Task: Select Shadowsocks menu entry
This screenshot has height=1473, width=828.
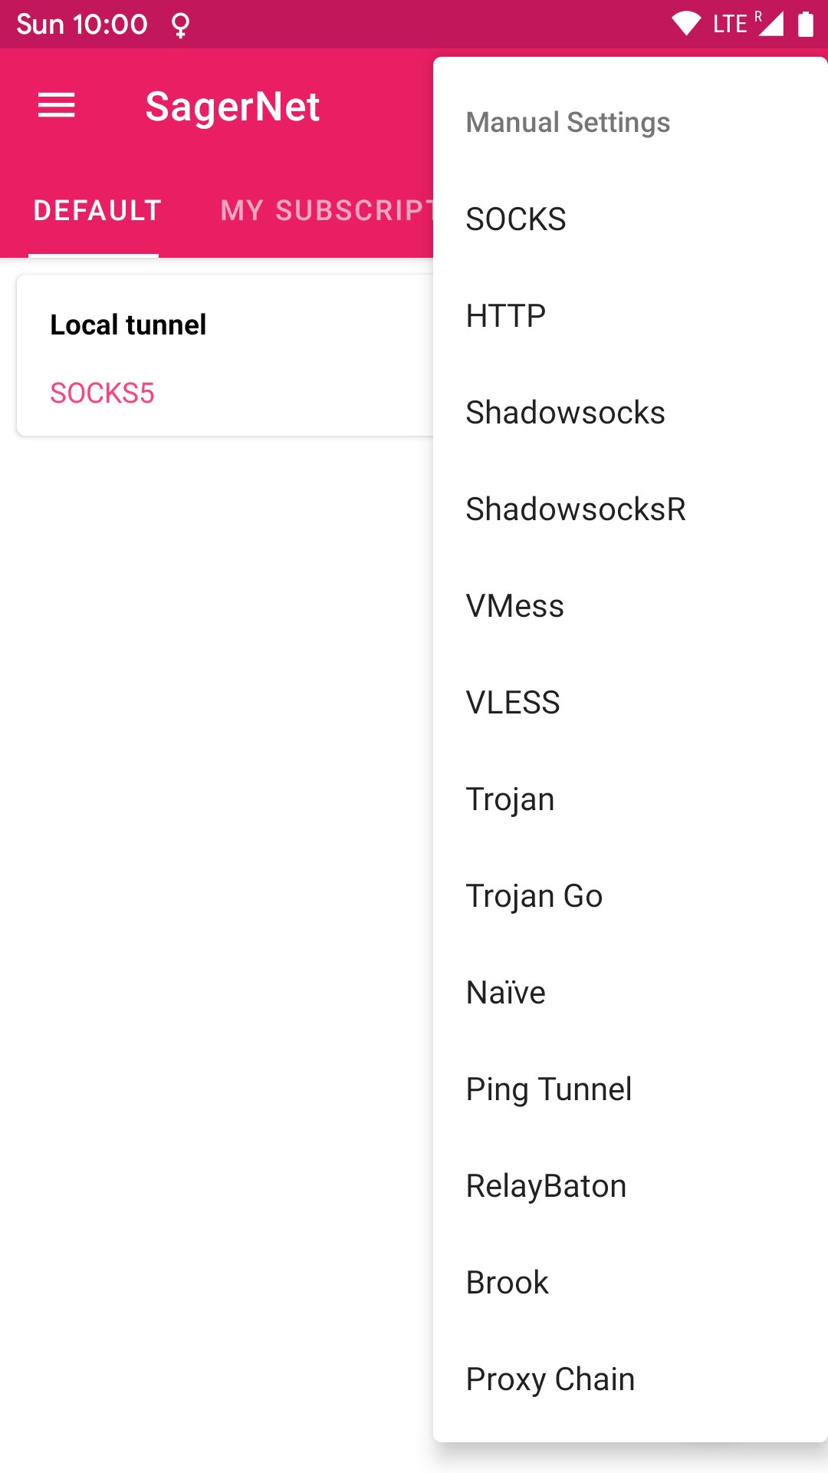Action: (565, 413)
